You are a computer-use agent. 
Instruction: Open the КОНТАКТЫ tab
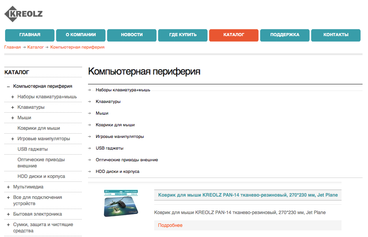[336, 35]
